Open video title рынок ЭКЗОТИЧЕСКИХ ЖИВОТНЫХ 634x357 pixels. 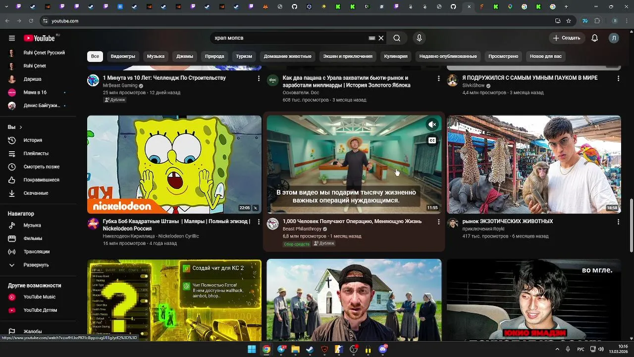click(508, 222)
